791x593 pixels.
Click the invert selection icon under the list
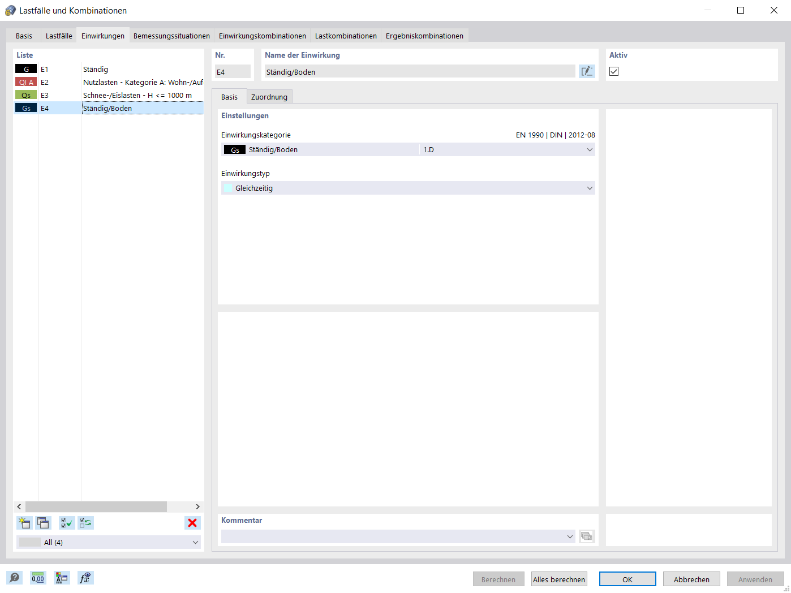[x=85, y=523]
